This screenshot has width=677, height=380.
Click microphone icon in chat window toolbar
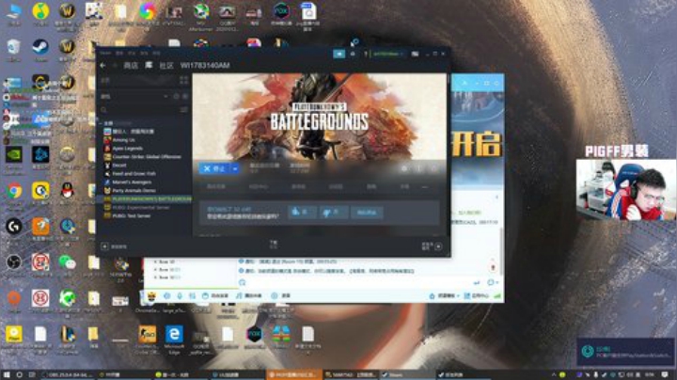click(180, 295)
